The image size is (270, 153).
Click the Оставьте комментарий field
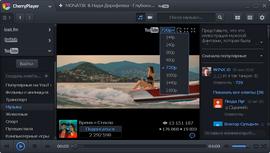(234, 133)
